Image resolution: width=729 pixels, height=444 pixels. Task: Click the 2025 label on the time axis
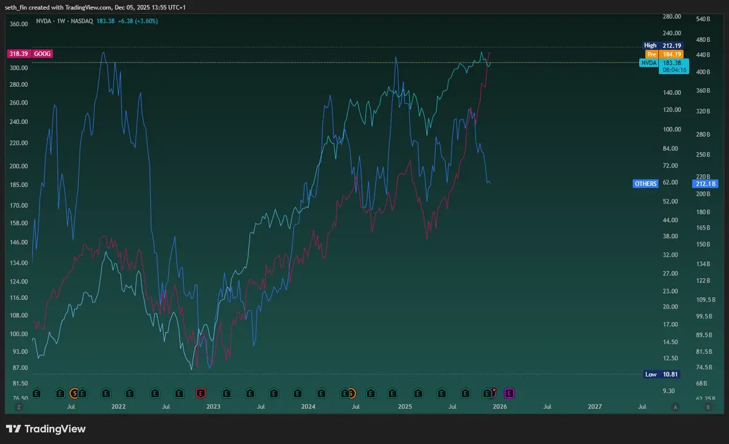[405, 406]
